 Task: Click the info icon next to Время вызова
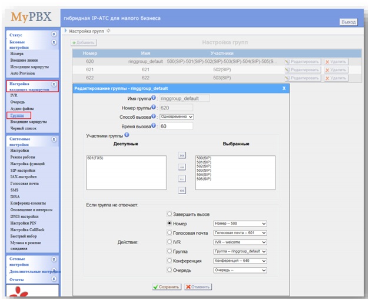tap(154, 126)
